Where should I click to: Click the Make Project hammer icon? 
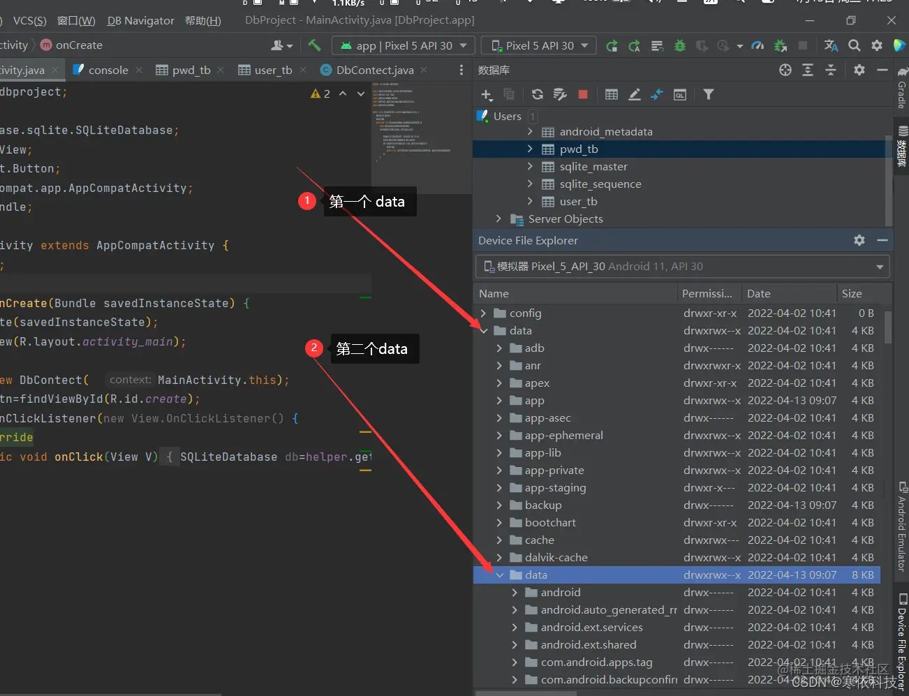[x=314, y=45]
